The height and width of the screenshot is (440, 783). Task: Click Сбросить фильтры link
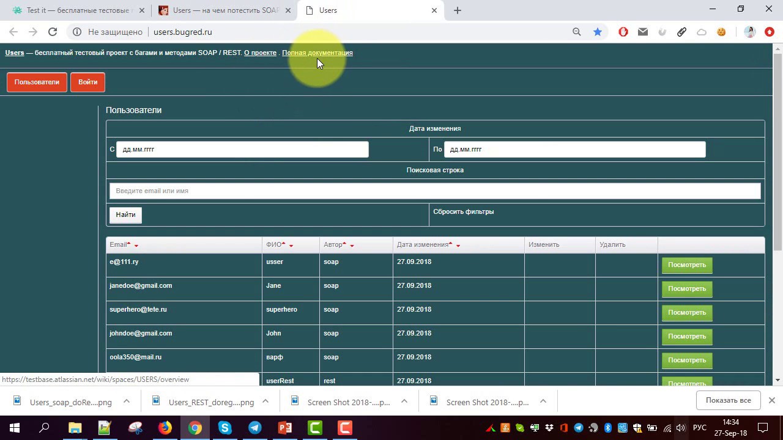pyautogui.click(x=463, y=211)
